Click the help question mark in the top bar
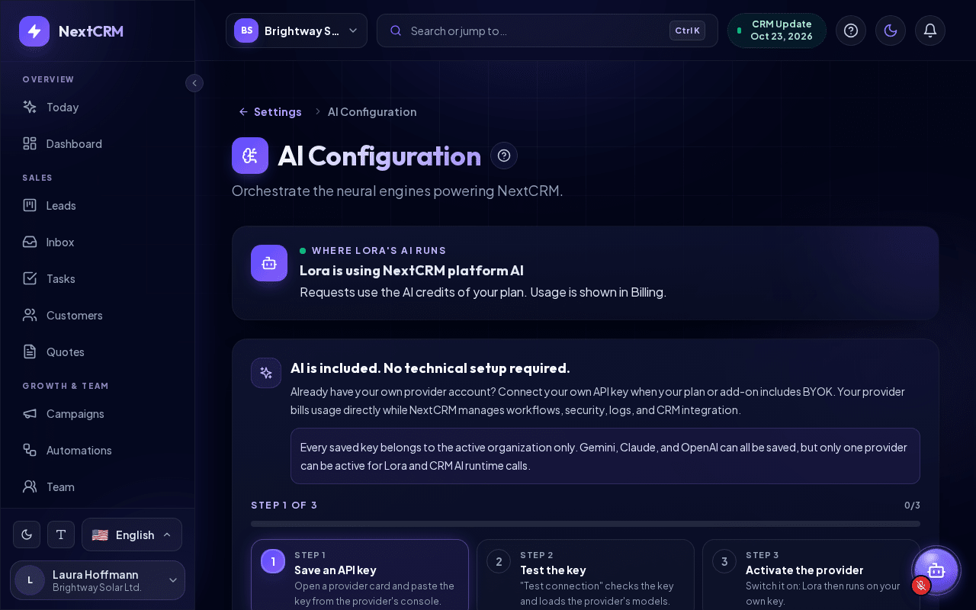 point(851,30)
